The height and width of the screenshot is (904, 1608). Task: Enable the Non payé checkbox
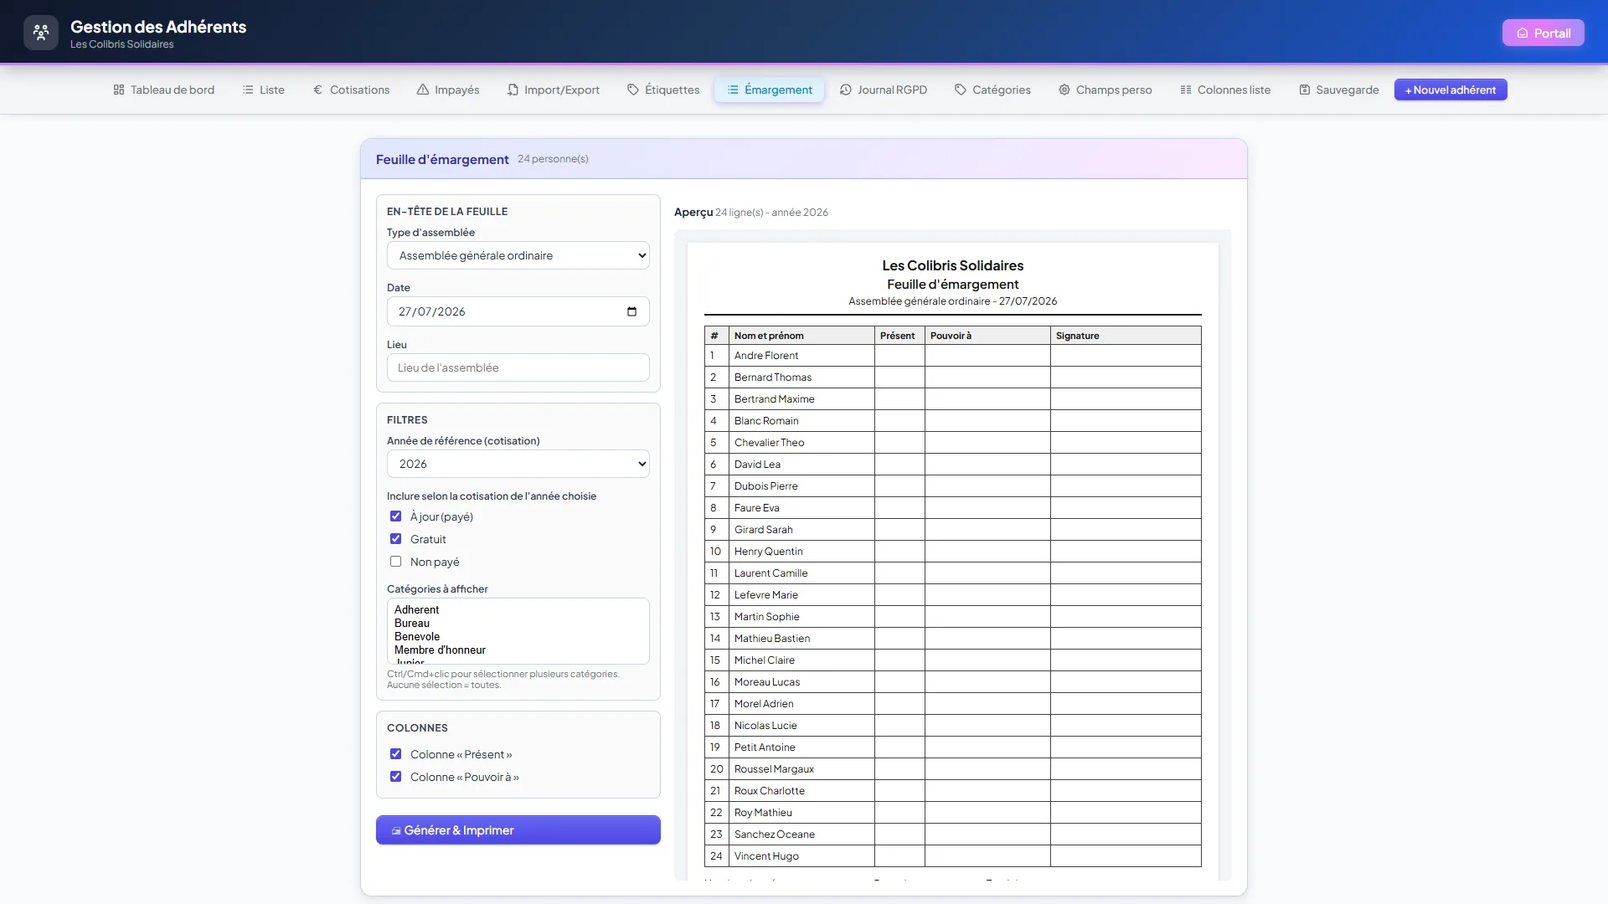tap(396, 562)
